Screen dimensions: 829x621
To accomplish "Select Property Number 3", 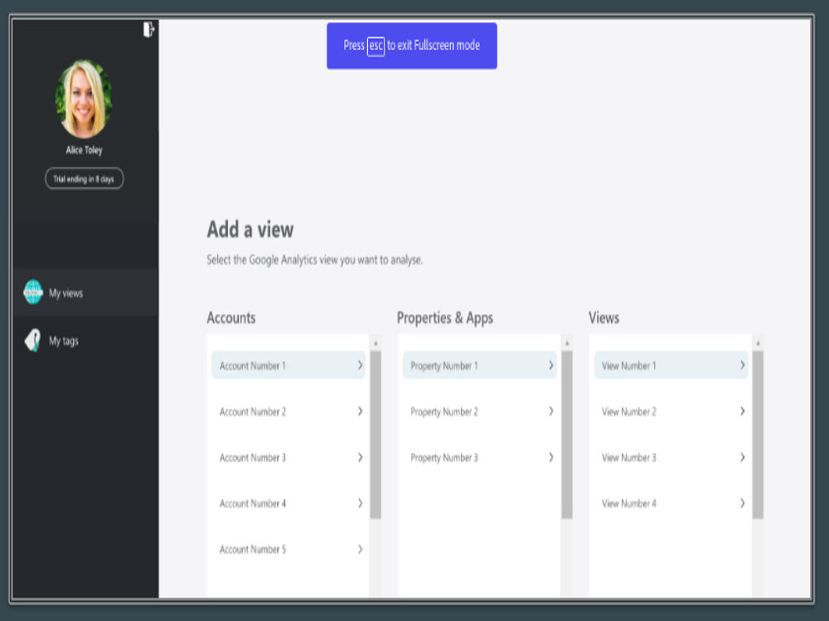I will point(479,457).
